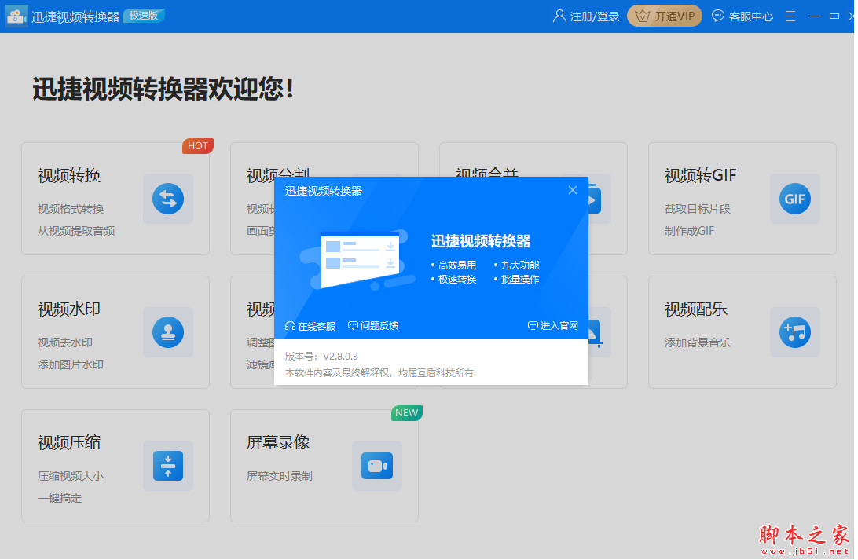Click the user icon beside 注册/登录

559,16
